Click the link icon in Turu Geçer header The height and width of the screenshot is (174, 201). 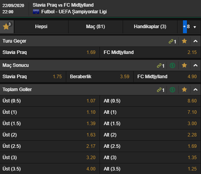[x=172, y=41]
